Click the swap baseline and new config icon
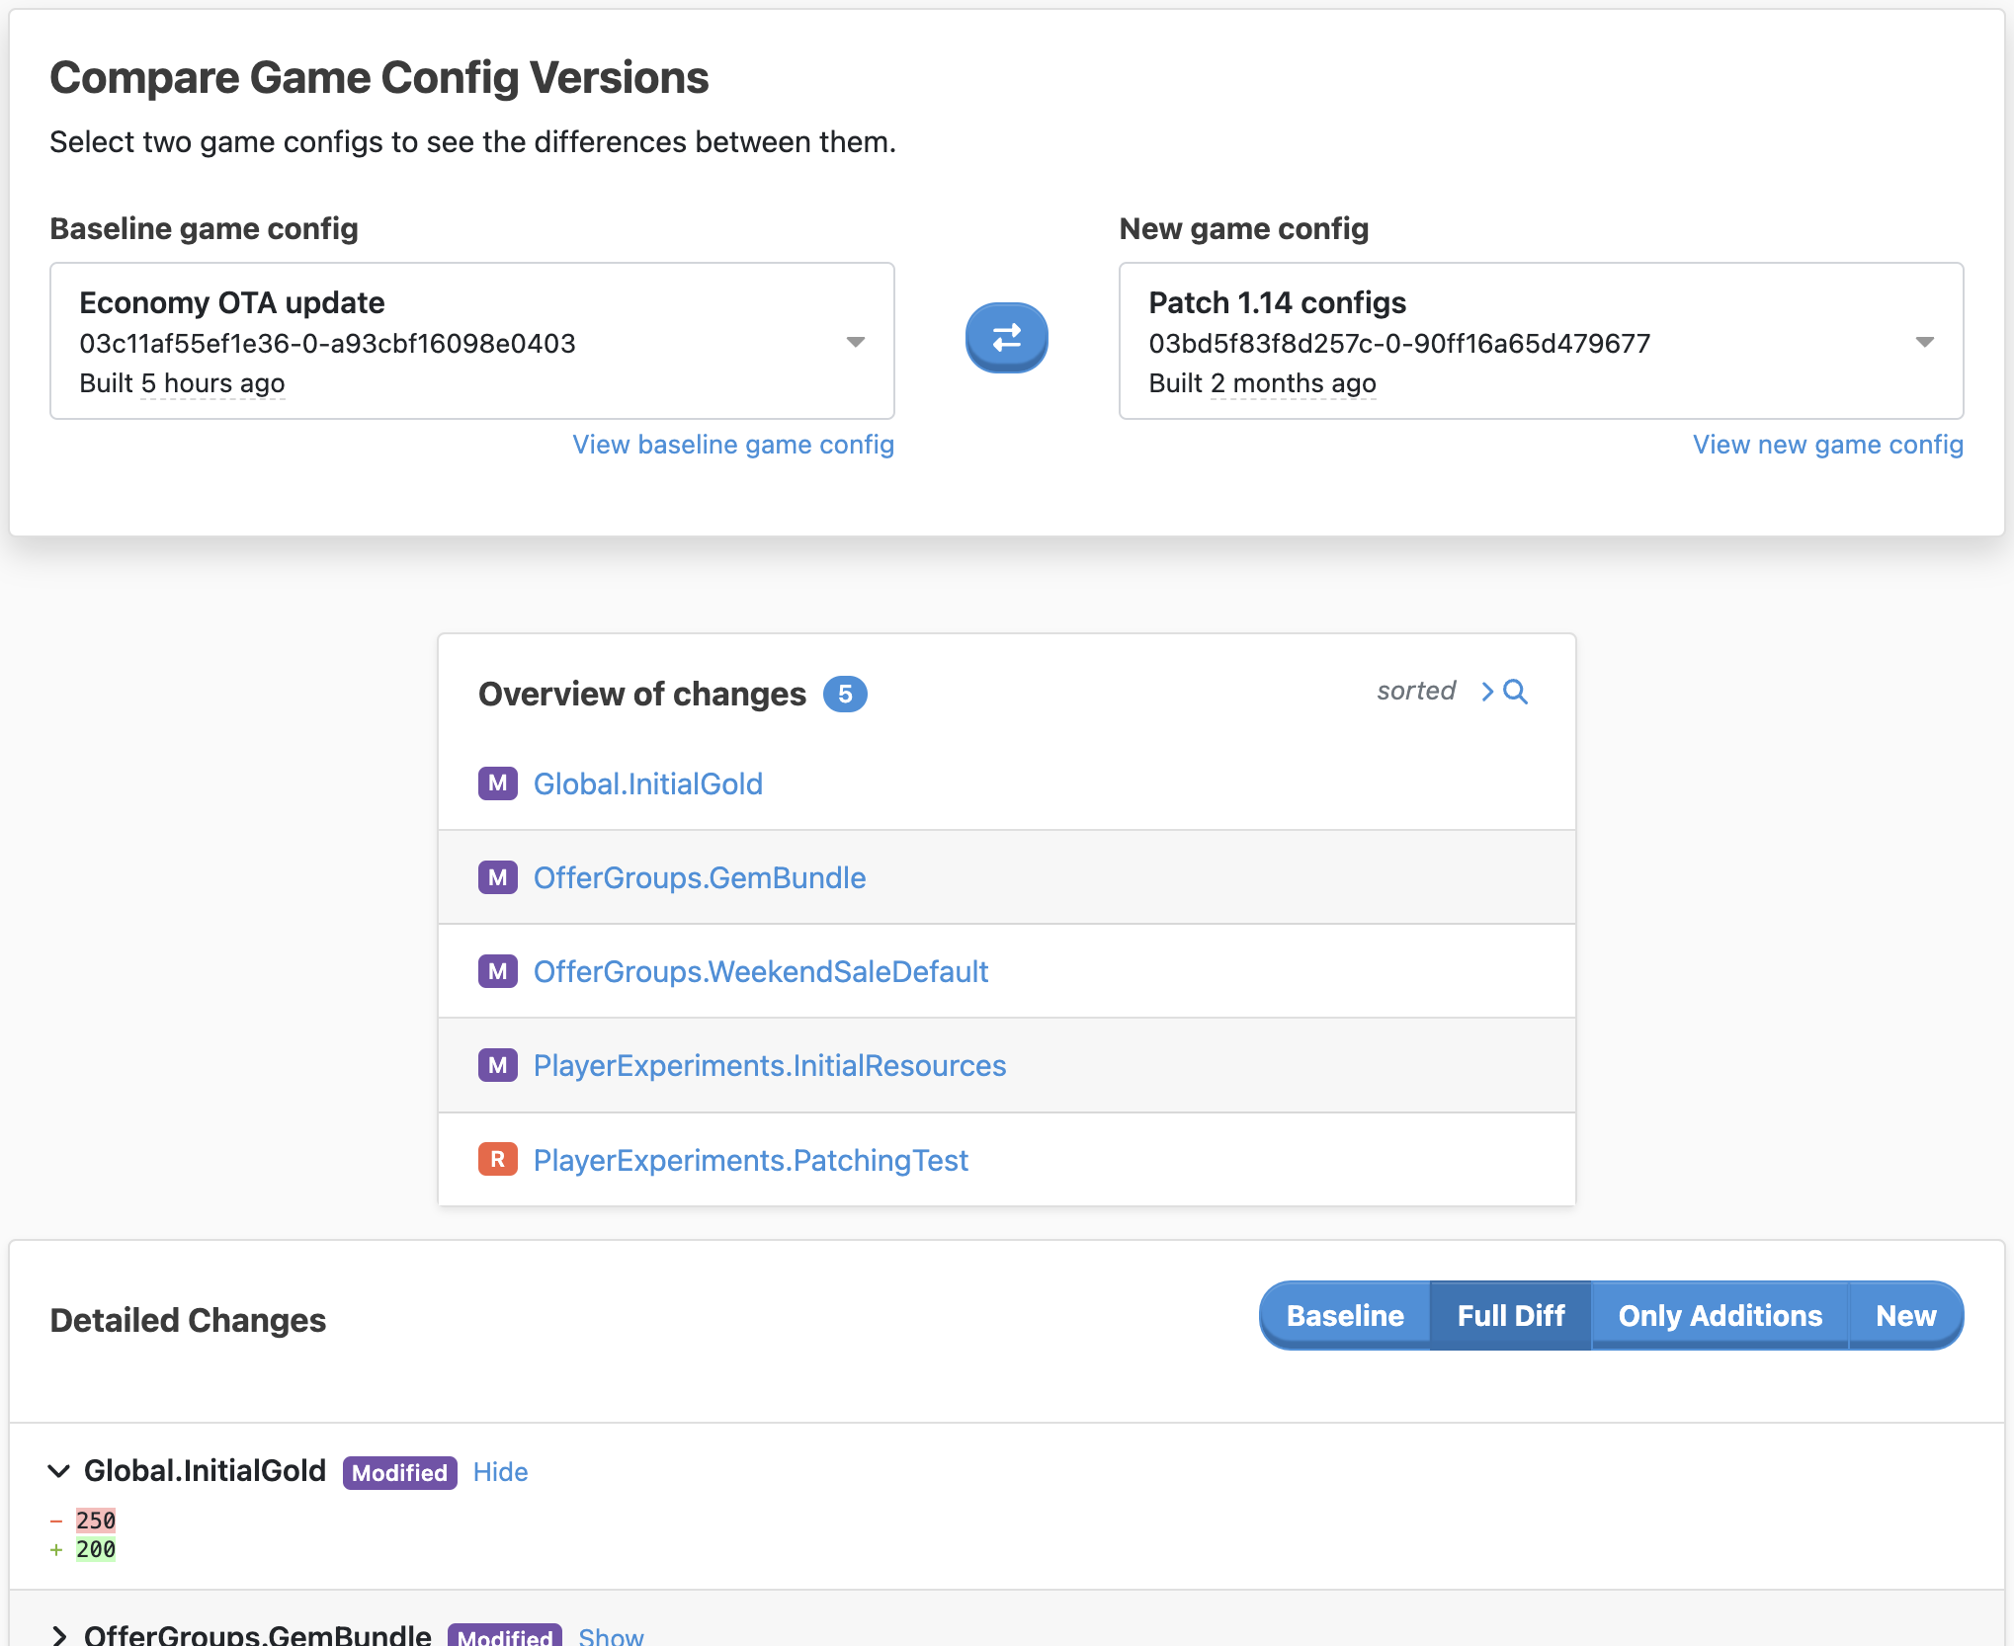This screenshot has width=2014, height=1646. tap(1007, 338)
